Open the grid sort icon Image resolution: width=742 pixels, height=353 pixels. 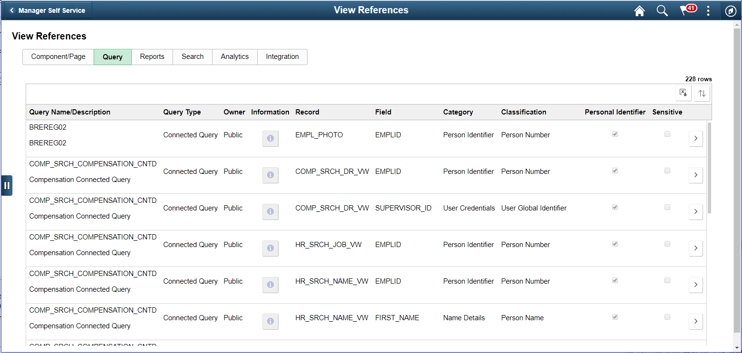pyautogui.click(x=702, y=93)
